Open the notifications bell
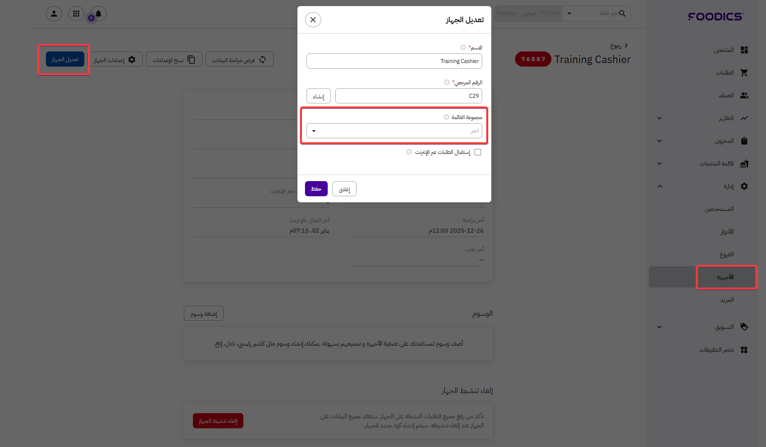The width and height of the screenshot is (766, 447). 98,14
